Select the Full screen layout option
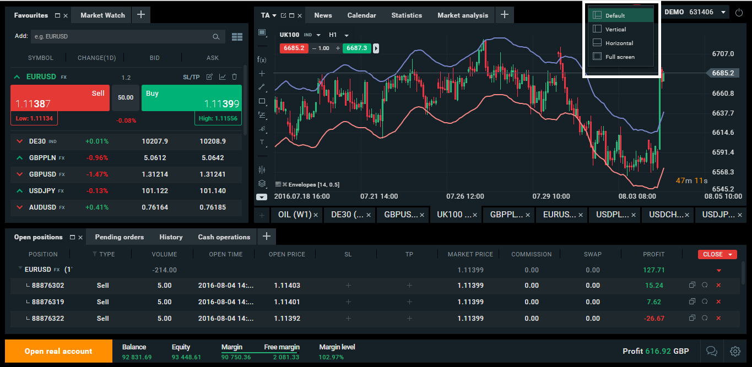The image size is (752, 367). pos(620,57)
